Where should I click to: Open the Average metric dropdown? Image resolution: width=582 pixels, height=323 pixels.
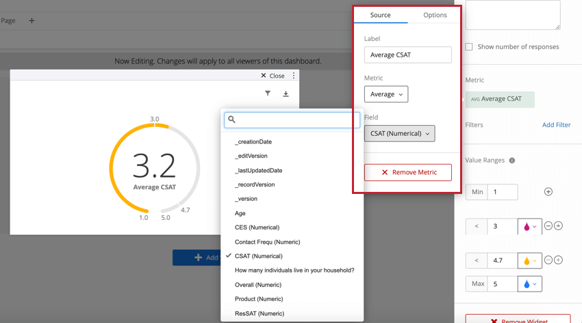(386, 94)
